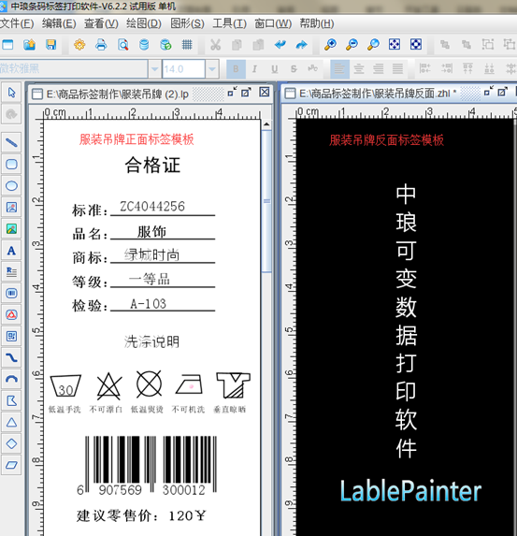
Task: Toggle italic formatting button
Action: pyautogui.click(x=254, y=69)
